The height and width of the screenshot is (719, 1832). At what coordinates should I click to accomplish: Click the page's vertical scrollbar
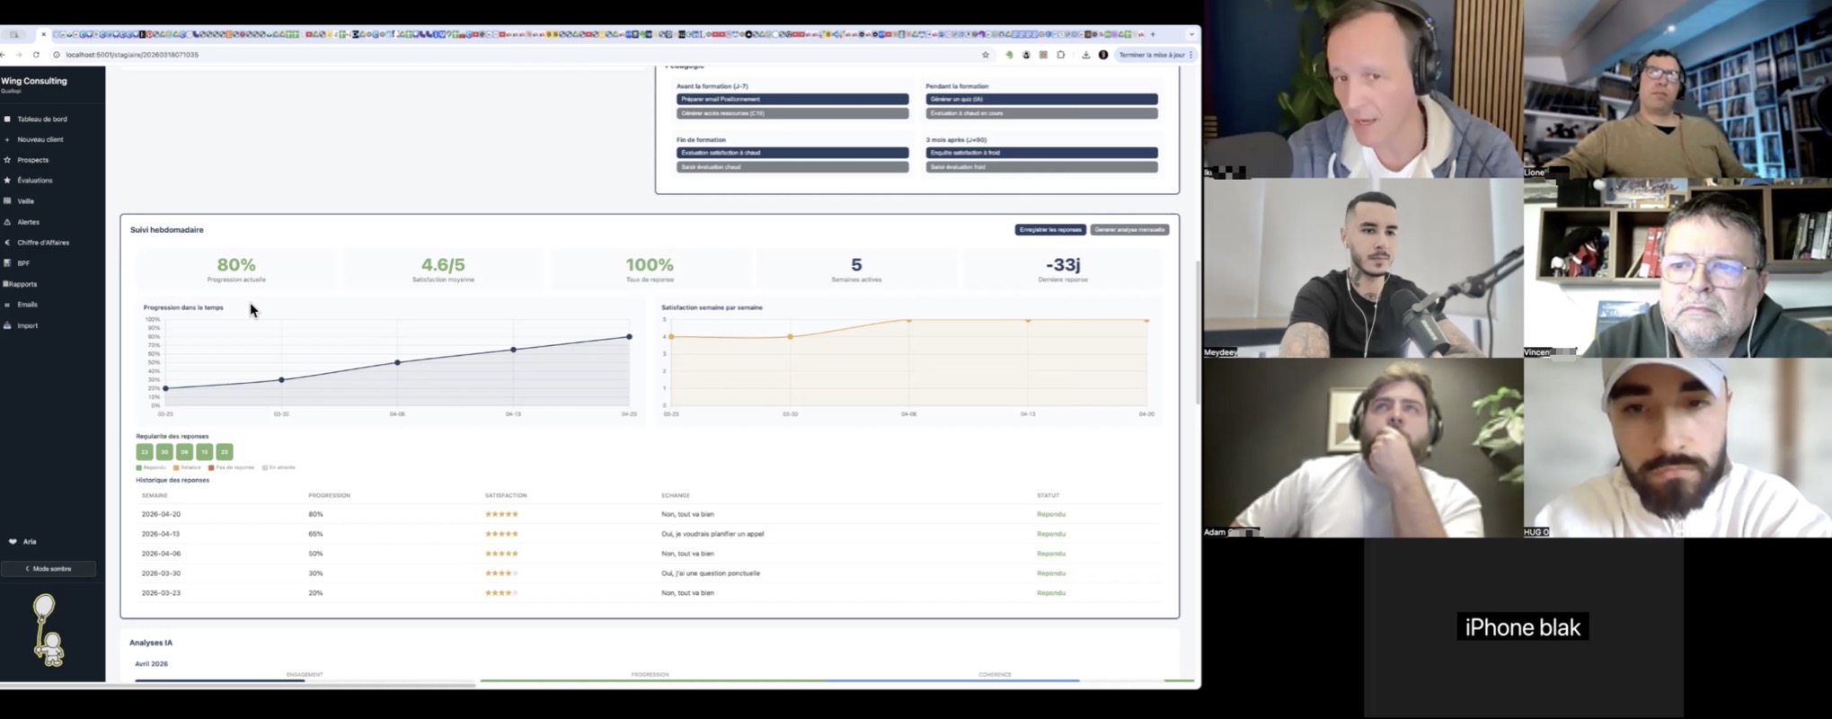(1197, 333)
